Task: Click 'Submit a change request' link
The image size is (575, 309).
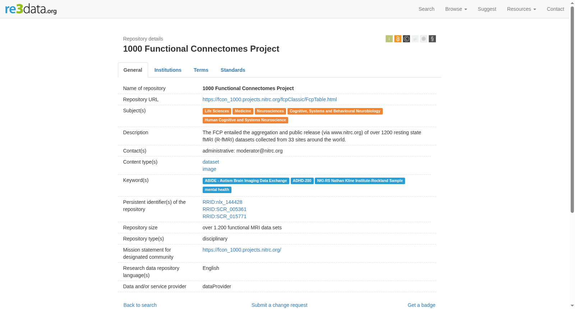Action: 279,305
